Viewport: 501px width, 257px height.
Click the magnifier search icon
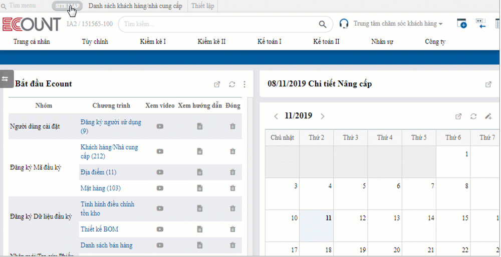[323, 24]
